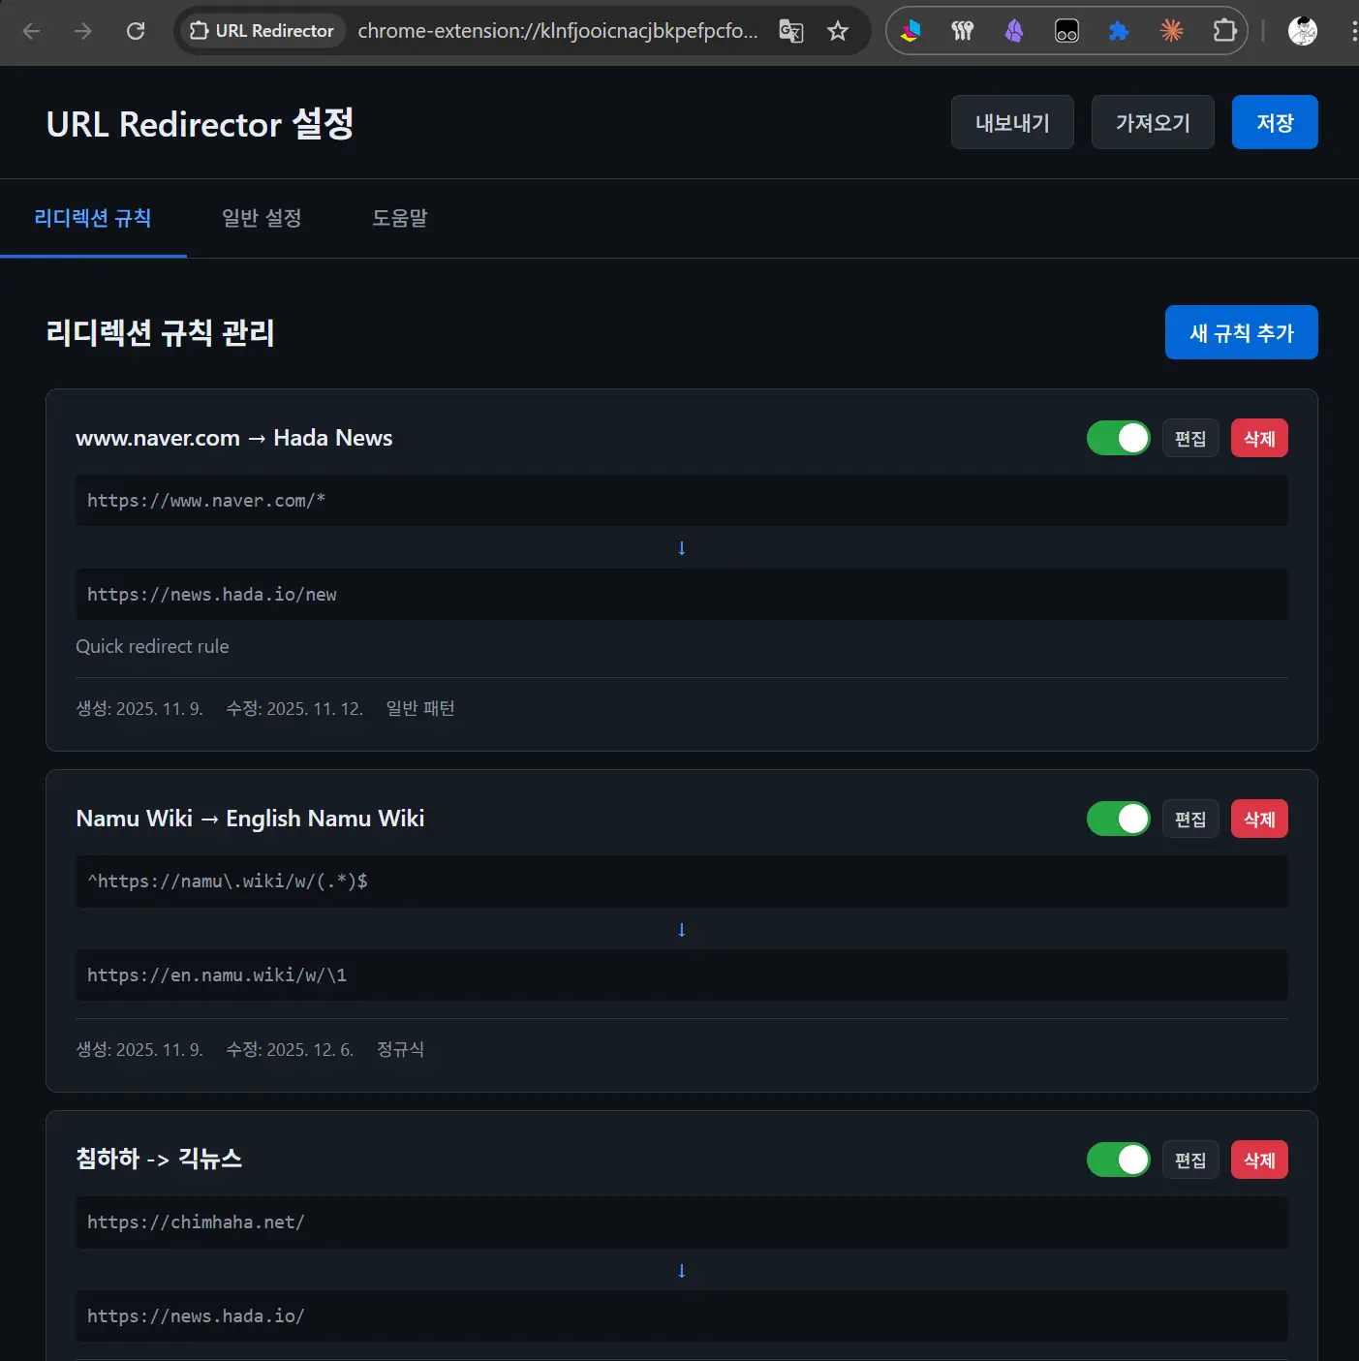Image resolution: width=1359 pixels, height=1361 pixels.
Task: Disable the 침하하 to 긱뉴스 rule
Action: pos(1118,1160)
